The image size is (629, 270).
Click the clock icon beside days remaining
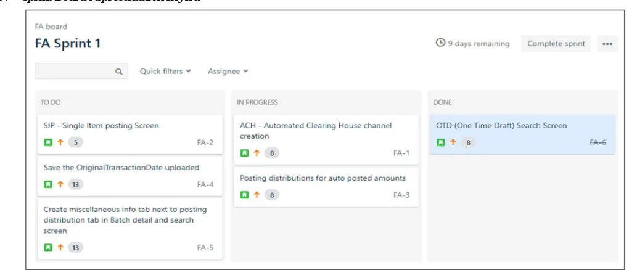(440, 43)
